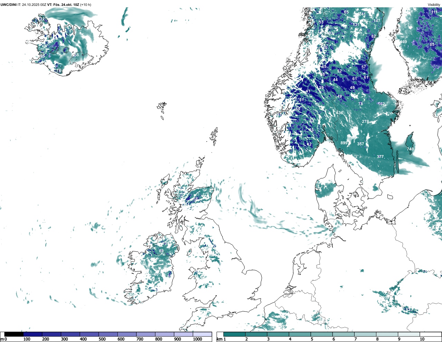
Task: Click the map value '278'
Action: point(365,121)
